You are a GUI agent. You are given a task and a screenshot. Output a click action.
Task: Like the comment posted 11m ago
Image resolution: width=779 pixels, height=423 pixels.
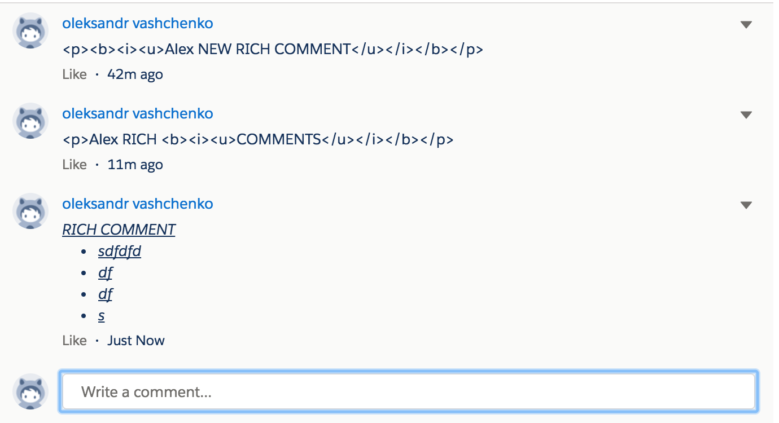pyautogui.click(x=74, y=164)
